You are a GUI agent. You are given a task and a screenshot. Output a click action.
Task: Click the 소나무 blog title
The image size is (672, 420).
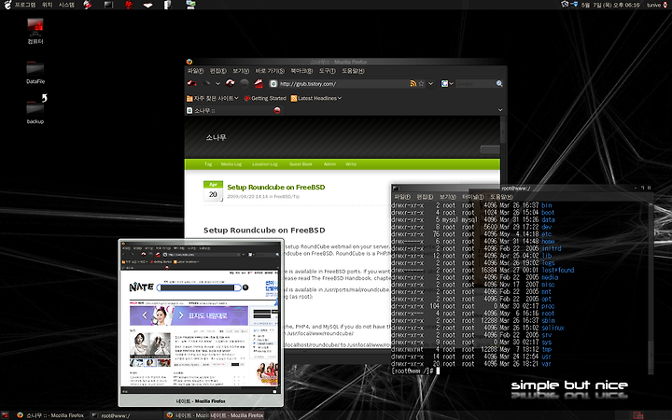pyautogui.click(x=216, y=137)
